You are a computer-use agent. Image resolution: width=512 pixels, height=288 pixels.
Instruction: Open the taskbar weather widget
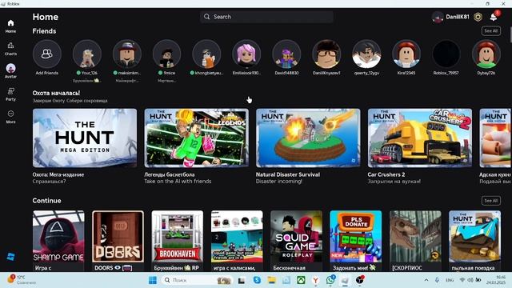(x=22, y=280)
